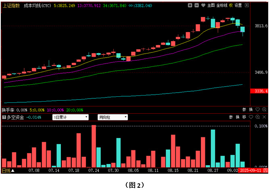Click the plus zoom-in icon in chart header
The height and width of the screenshot is (193, 269).
click(x=190, y=5)
